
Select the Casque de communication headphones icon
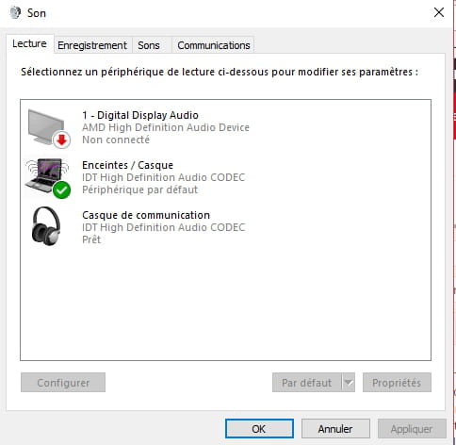click(46, 226)
